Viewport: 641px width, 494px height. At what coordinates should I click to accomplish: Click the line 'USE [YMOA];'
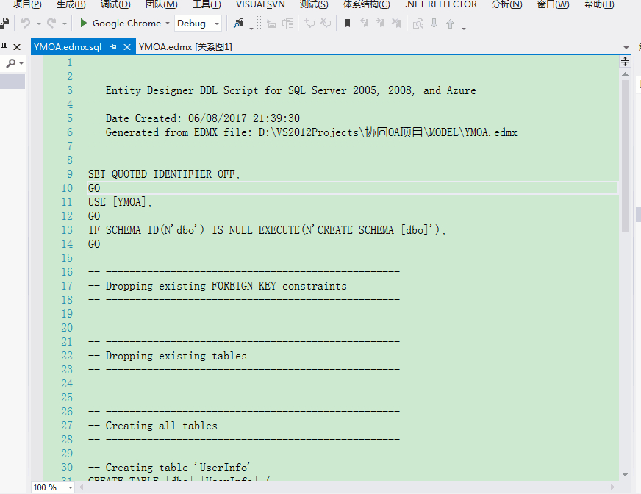[120, 202]
